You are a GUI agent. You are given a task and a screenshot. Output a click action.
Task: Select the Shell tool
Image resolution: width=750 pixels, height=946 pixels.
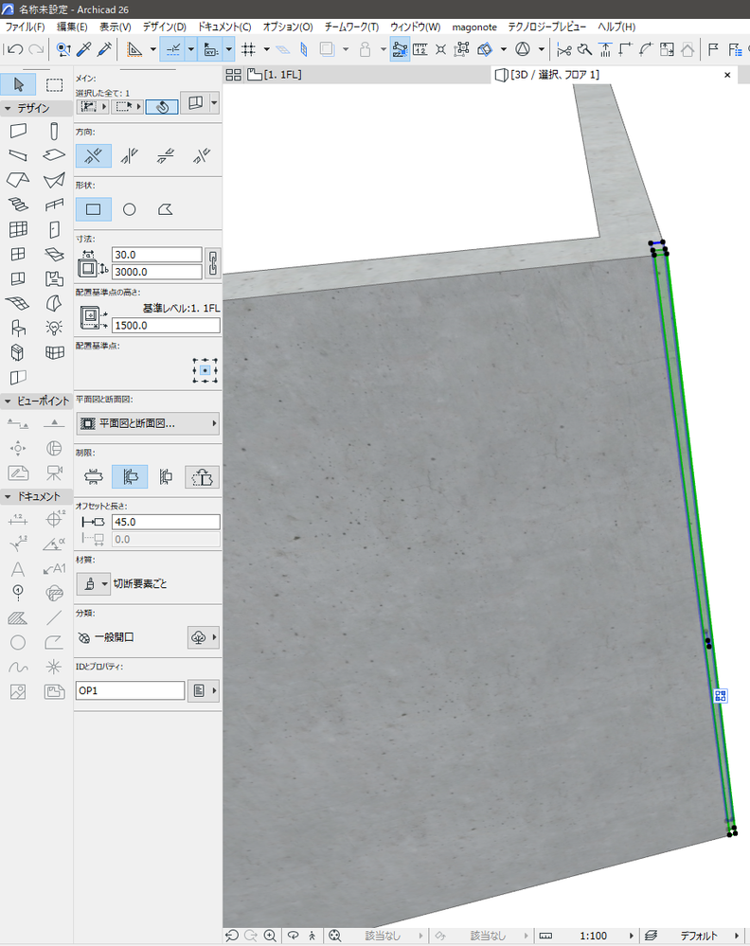pyautogui.click(x=54, y=180)
